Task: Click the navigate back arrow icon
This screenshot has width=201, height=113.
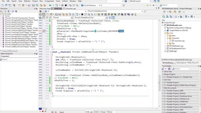Action: click(147, 5)
